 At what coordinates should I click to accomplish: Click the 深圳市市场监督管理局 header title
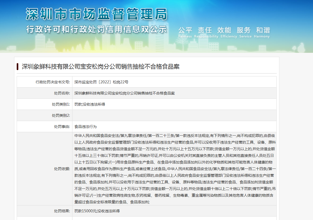(97, 14)
